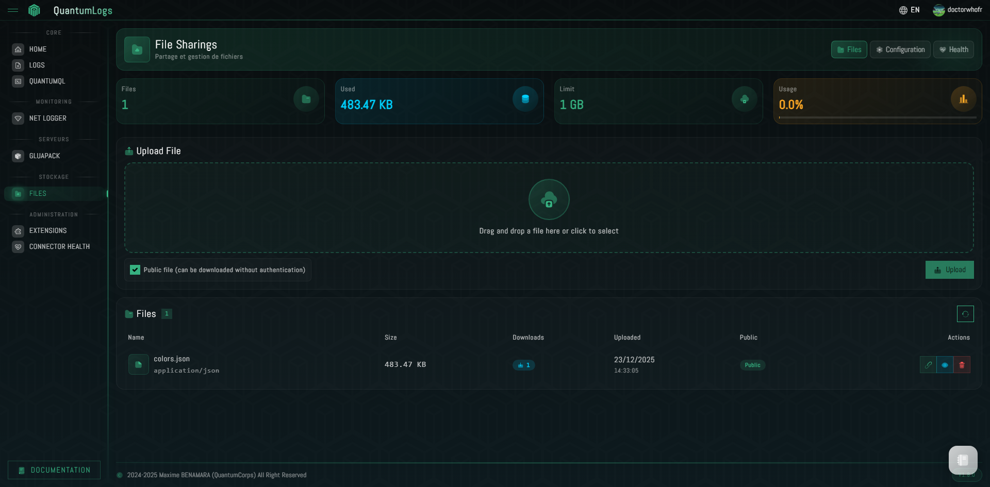Copy link for colors.json
Image resolution: width=990 pixels, height=487 pixels.
(x=928, y=365)
